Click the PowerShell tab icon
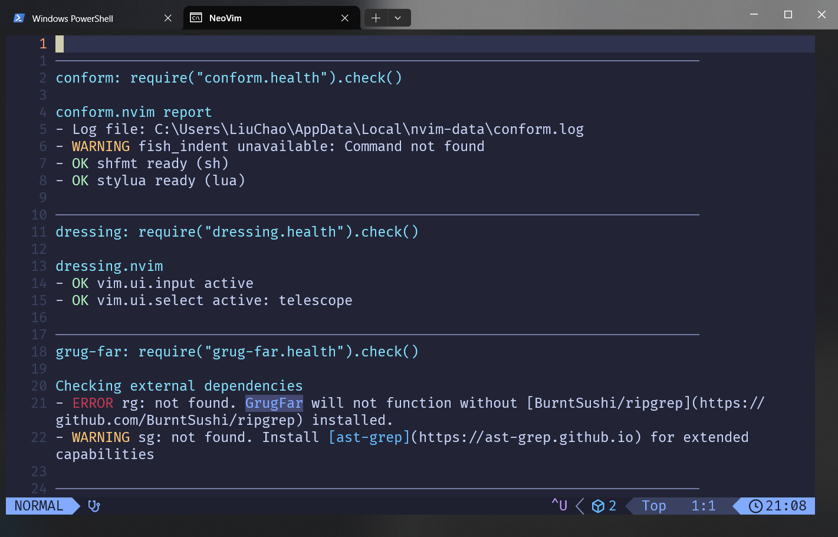 click(19, 18)
